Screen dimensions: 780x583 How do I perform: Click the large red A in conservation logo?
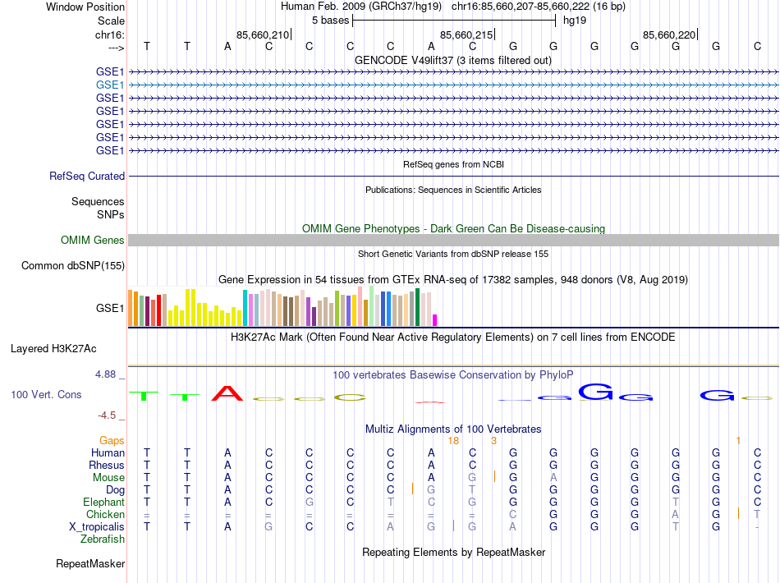click(227, 393)
